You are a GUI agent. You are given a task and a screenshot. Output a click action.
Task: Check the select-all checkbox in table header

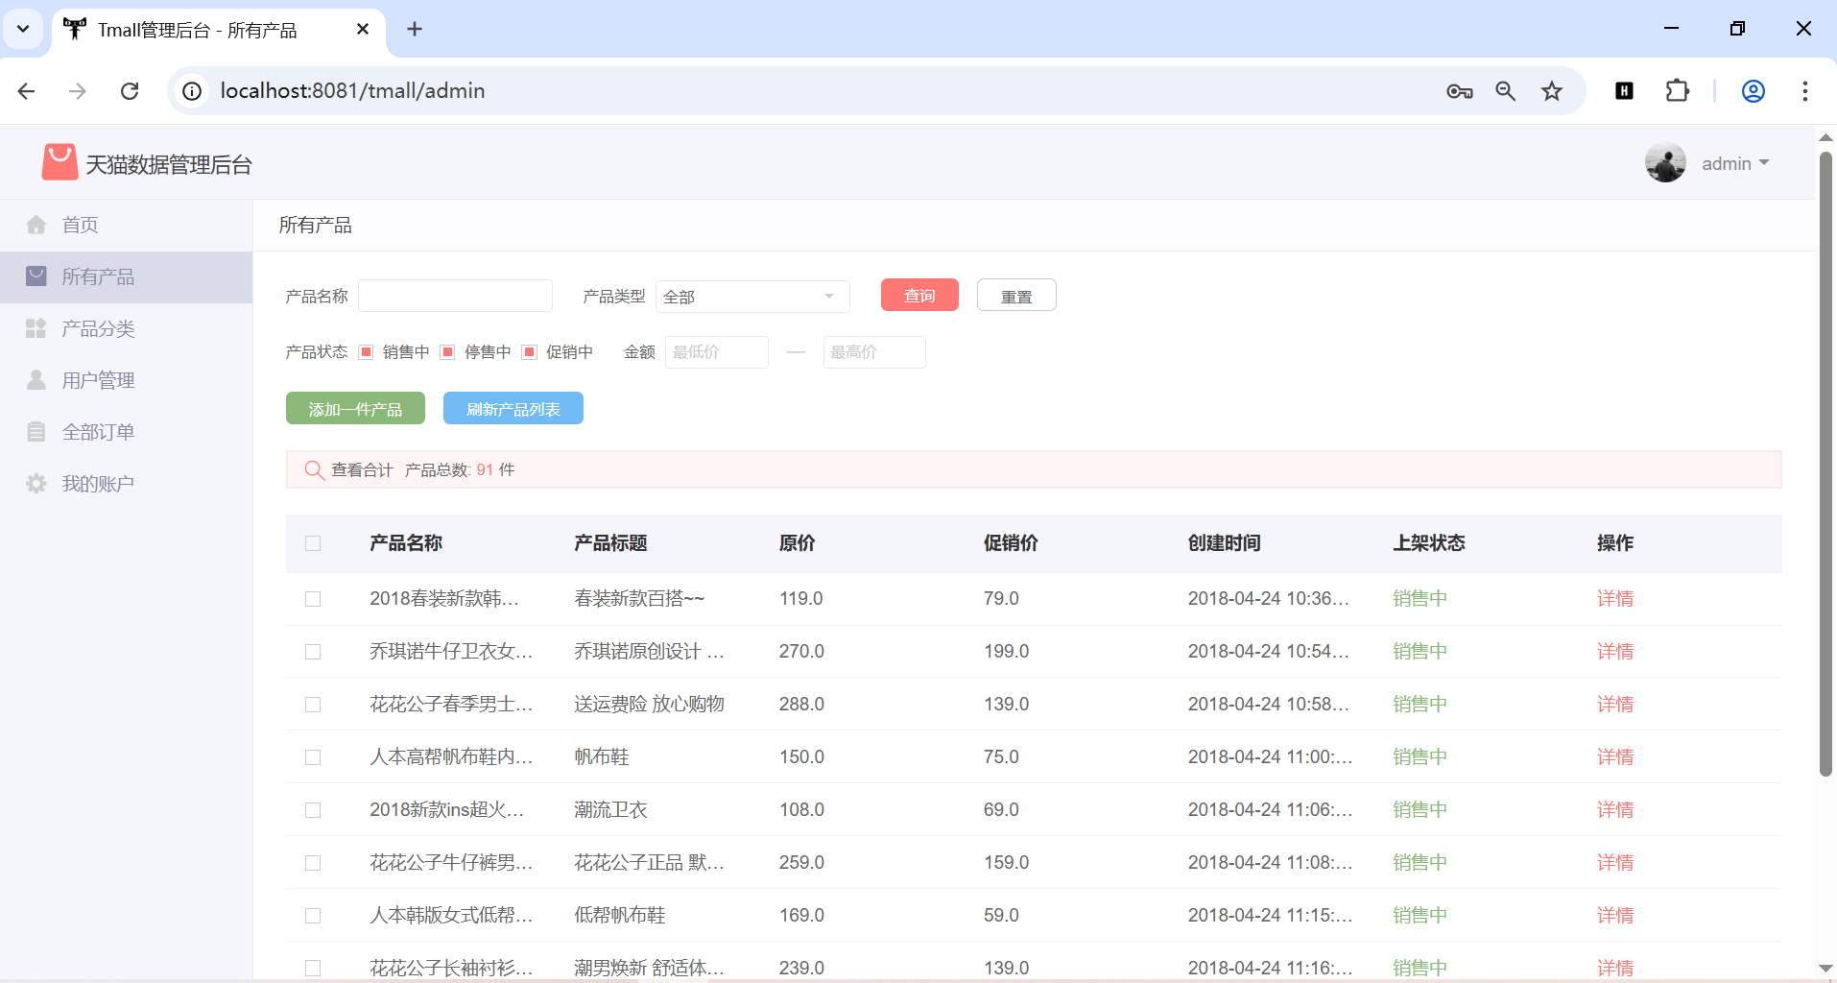[x=313, y=543]
